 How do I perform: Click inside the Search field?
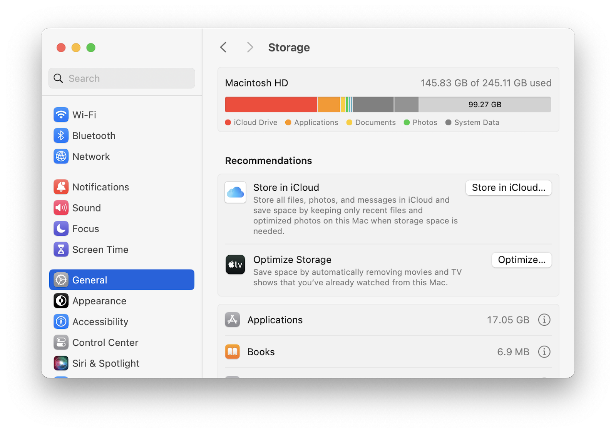tap(122, 78)
